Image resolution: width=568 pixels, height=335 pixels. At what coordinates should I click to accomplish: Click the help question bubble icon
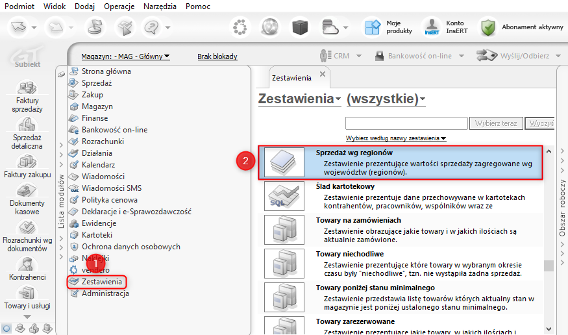152,27
